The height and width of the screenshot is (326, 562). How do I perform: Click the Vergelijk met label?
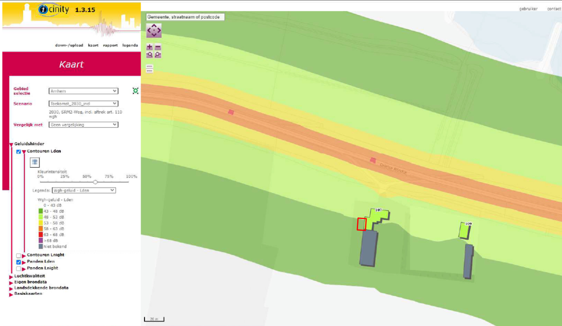point(28,125)
